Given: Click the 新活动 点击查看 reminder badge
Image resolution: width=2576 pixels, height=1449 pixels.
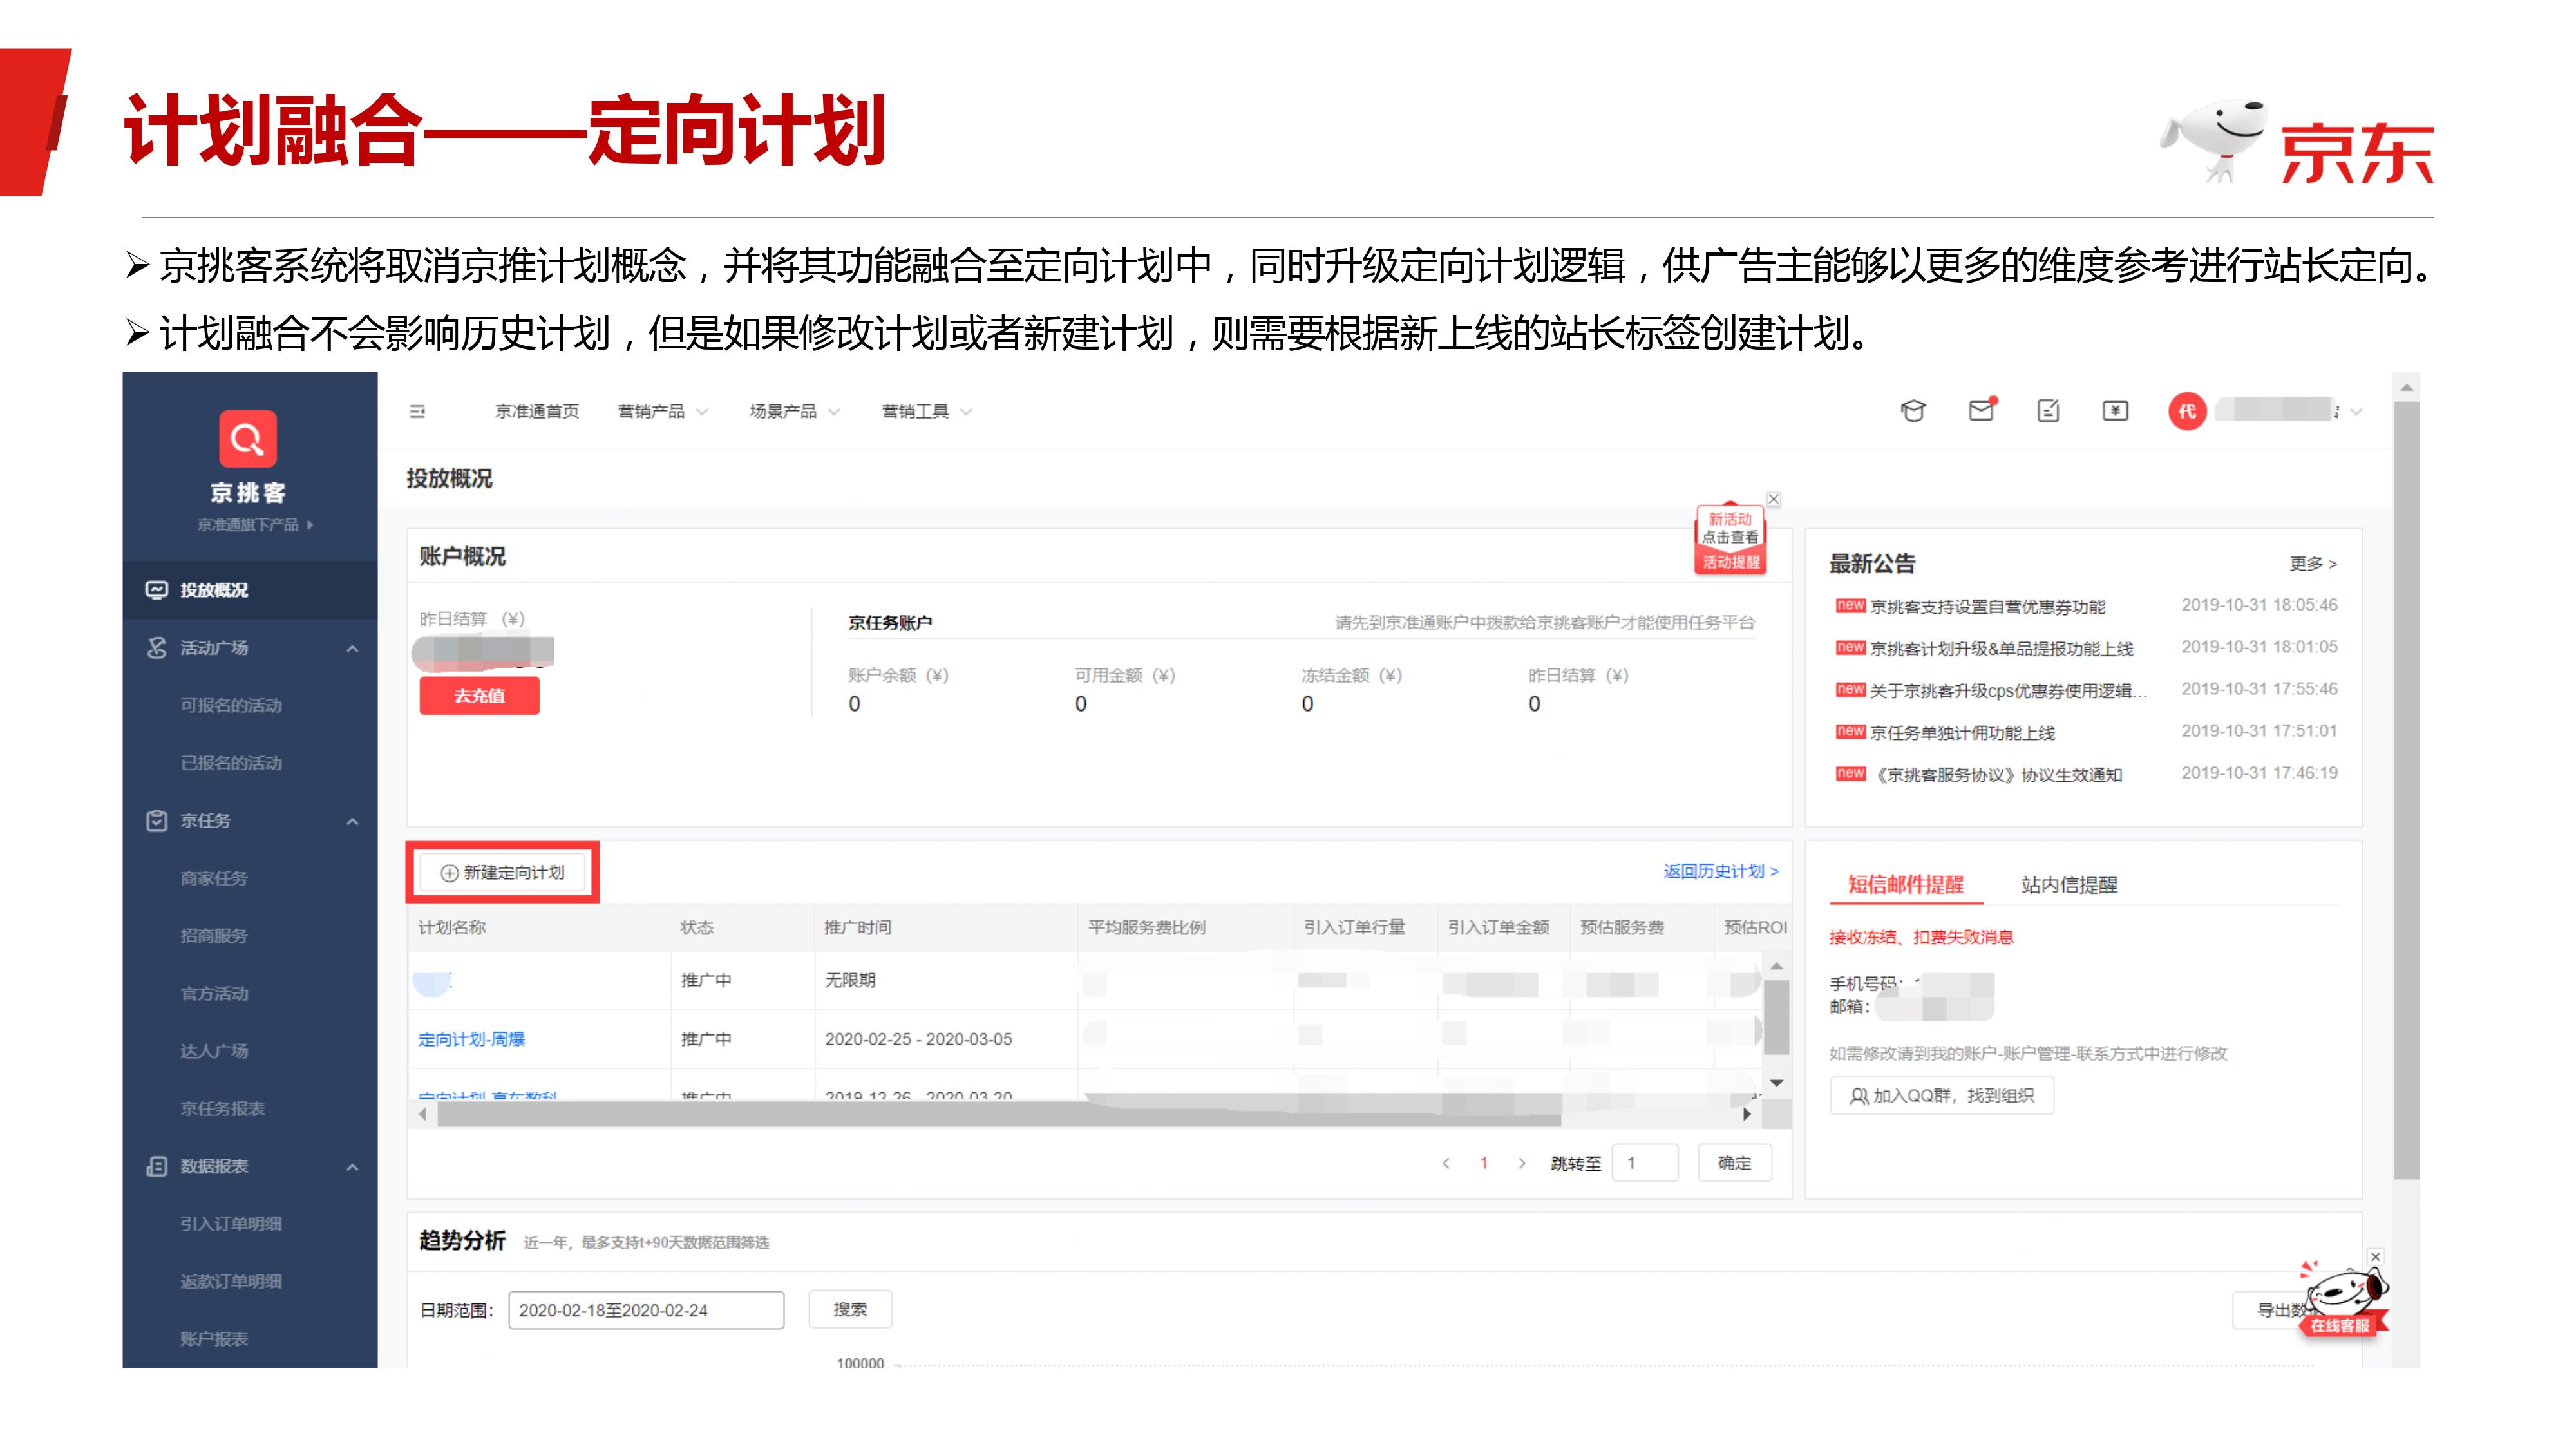Looking at the screenshot, I should point(1730,540).
